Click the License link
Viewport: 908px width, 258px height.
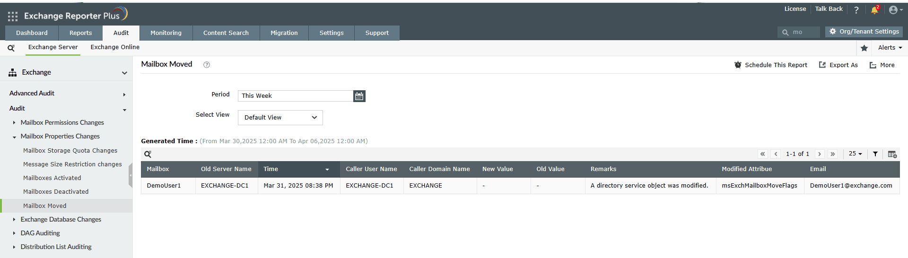[795, 9]
